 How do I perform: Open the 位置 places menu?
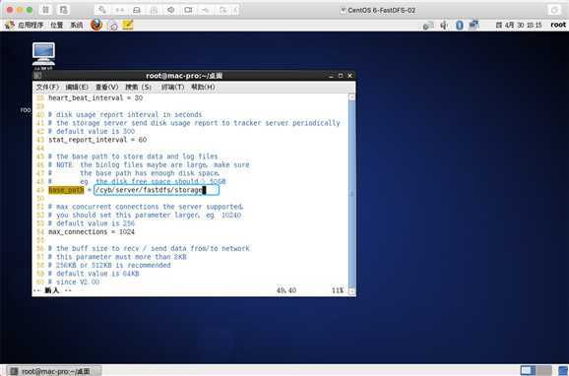(x=57, y=25)
